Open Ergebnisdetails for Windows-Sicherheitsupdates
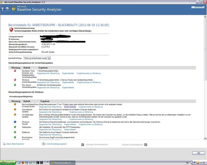Viewport: 207px width, 165px height. tap(68, 82)
